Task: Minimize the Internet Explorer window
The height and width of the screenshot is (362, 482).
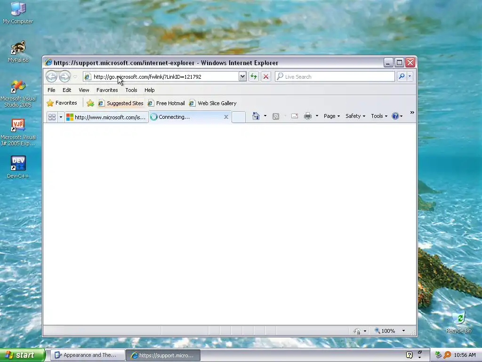Action: [x=388, y=63]
